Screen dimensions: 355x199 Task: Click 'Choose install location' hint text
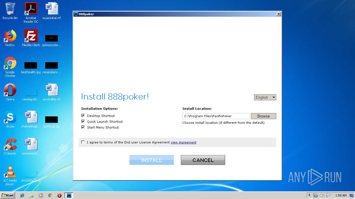[223, 123]
